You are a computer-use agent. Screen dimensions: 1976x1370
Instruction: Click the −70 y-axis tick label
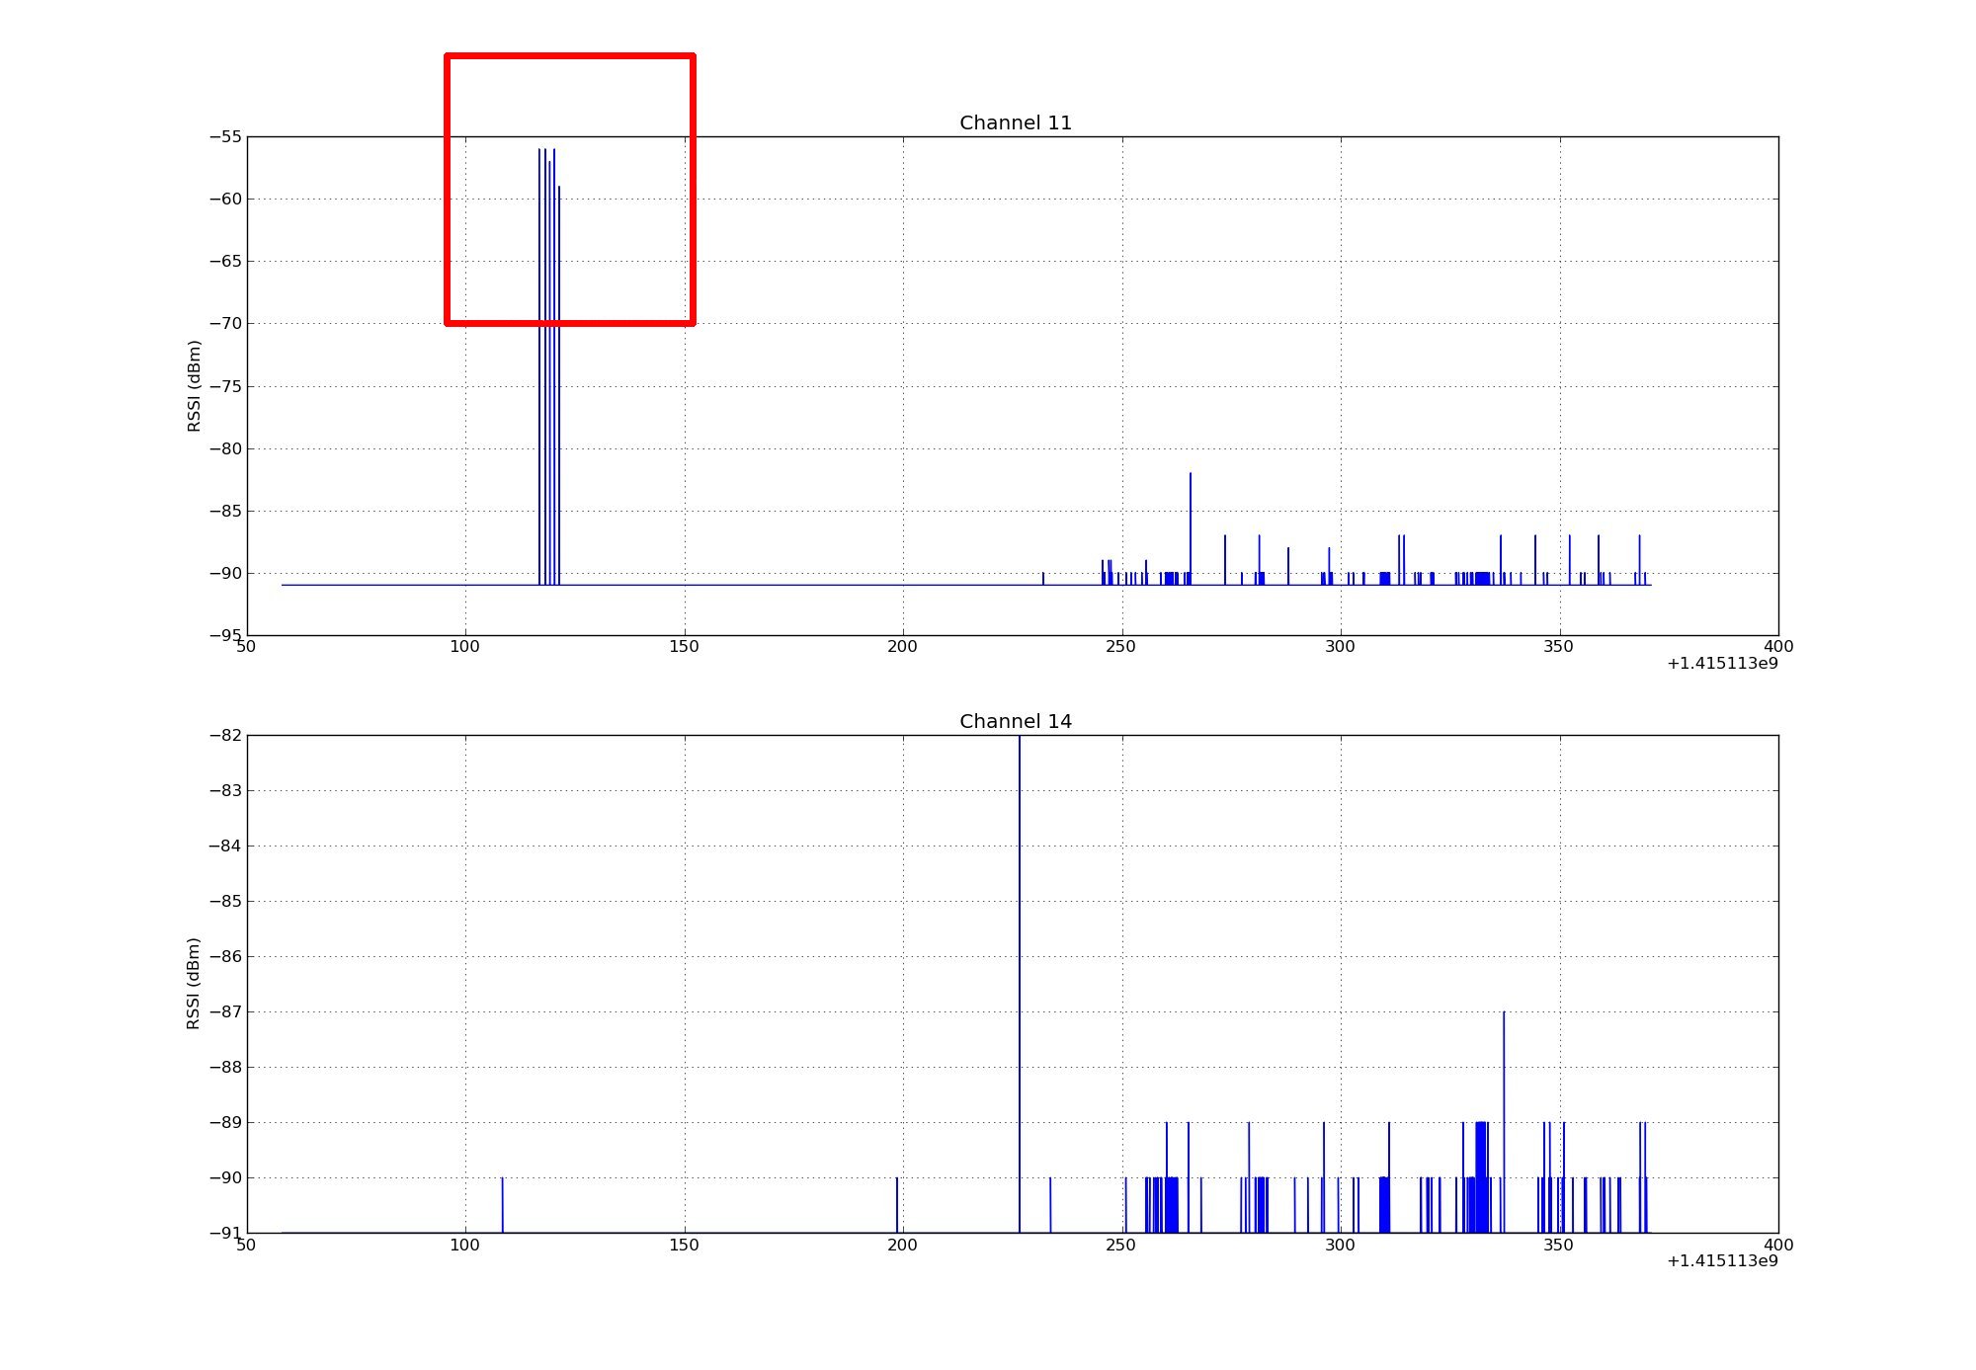point(225,324)
